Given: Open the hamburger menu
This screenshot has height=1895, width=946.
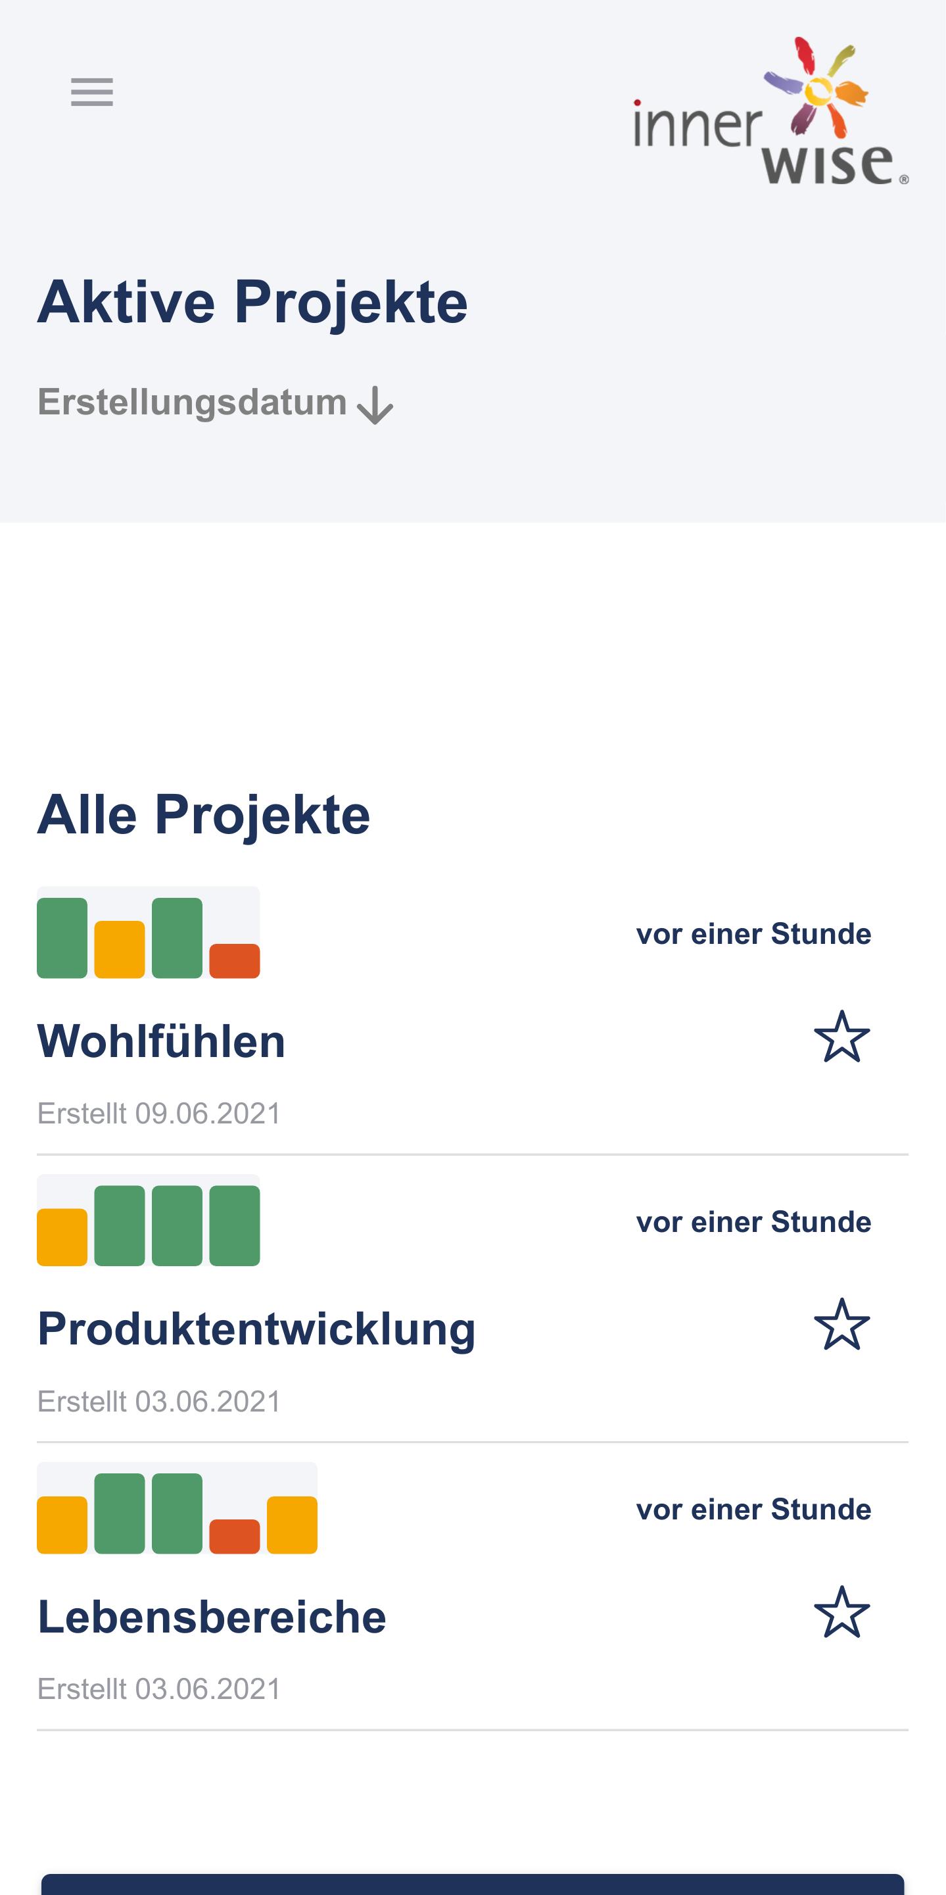Looking at the screenshot, I should 92,93.
